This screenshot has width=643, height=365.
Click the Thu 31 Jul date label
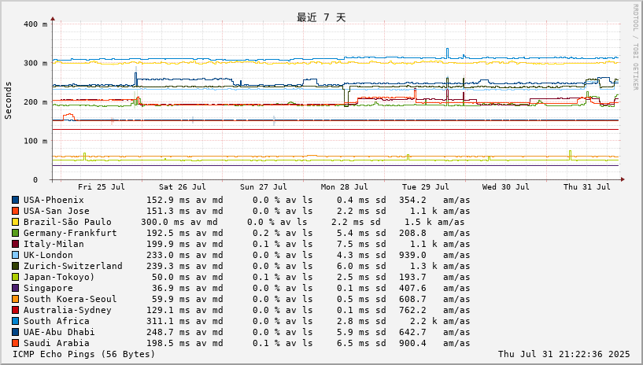click(587, 187)
